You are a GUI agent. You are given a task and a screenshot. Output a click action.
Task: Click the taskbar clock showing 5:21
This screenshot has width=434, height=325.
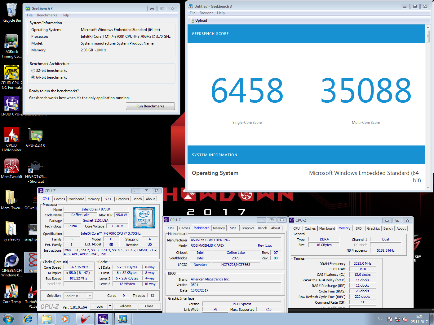419,319
